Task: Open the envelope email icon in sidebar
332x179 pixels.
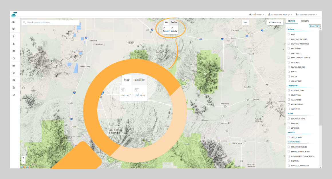Action: (14, 80)
